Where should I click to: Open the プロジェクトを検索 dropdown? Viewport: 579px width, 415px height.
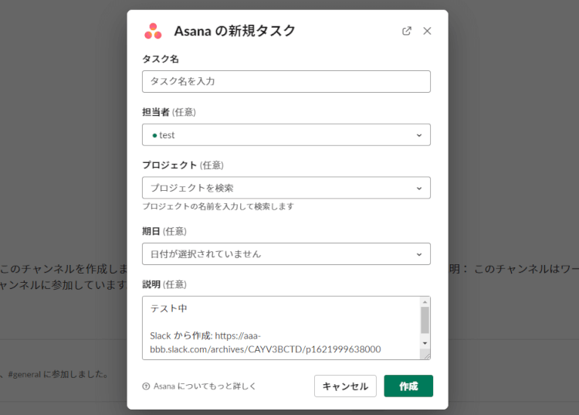(x=286, y=188)
